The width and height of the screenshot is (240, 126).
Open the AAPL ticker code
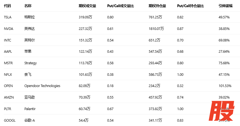pos(8,52)
